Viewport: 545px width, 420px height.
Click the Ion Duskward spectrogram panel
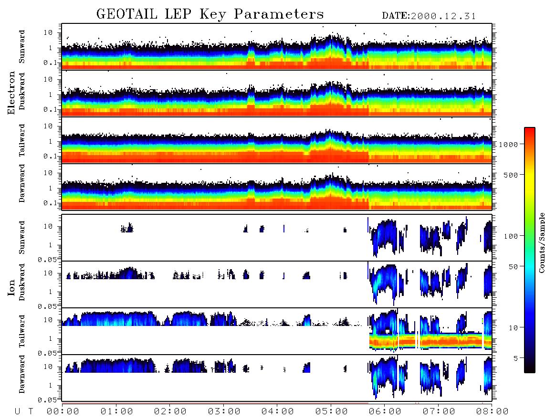pyautogui.click(x=277, y=284)
